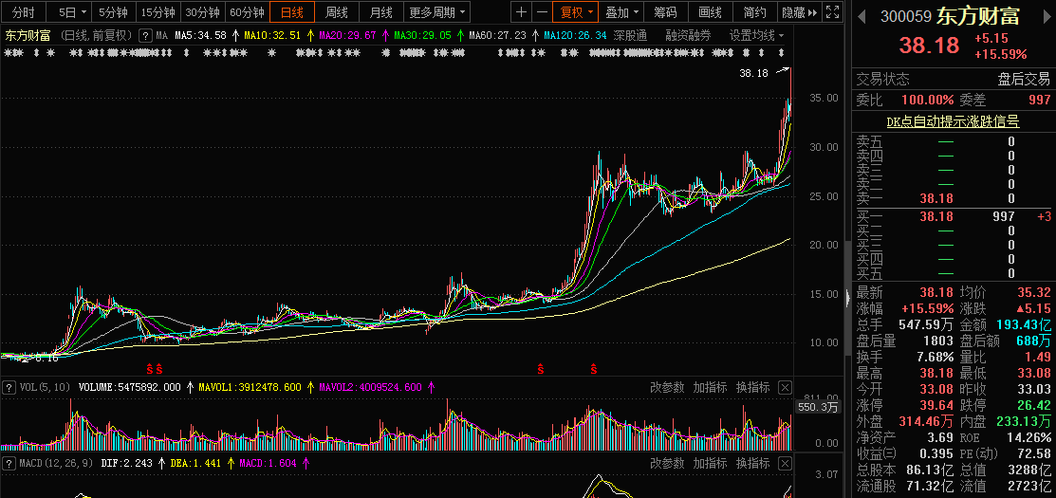Click the 跌停 value 26.42
Viewport: 1056px width, 498px height.
(1033, 406)
